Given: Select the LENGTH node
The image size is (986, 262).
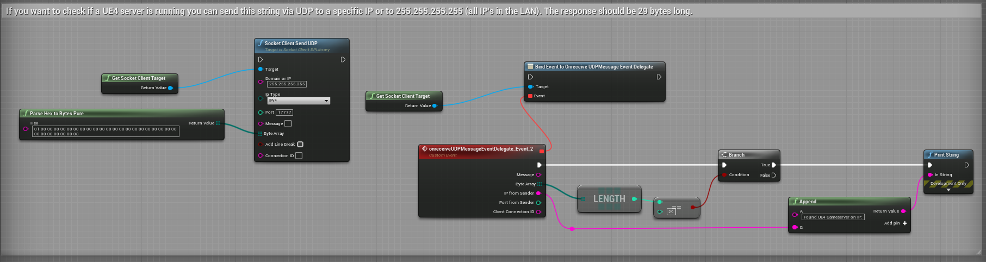Looking at the screenshot, I should pyautogui.click(x=609, y=199).
